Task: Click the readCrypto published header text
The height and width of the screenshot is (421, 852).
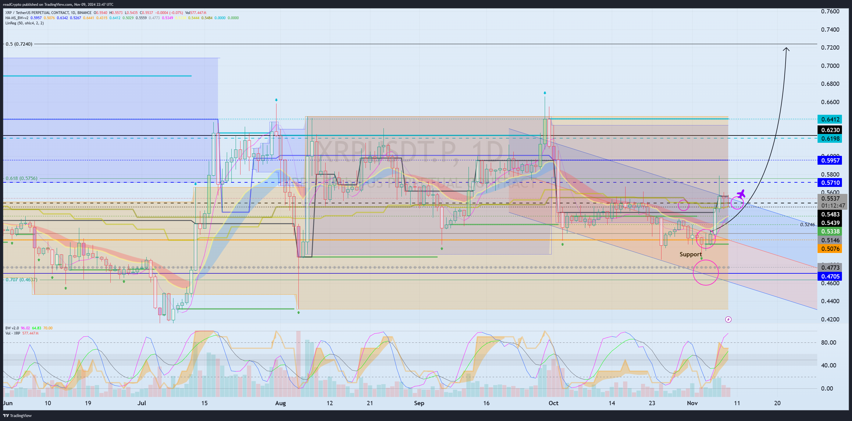Action: point(58,4)
